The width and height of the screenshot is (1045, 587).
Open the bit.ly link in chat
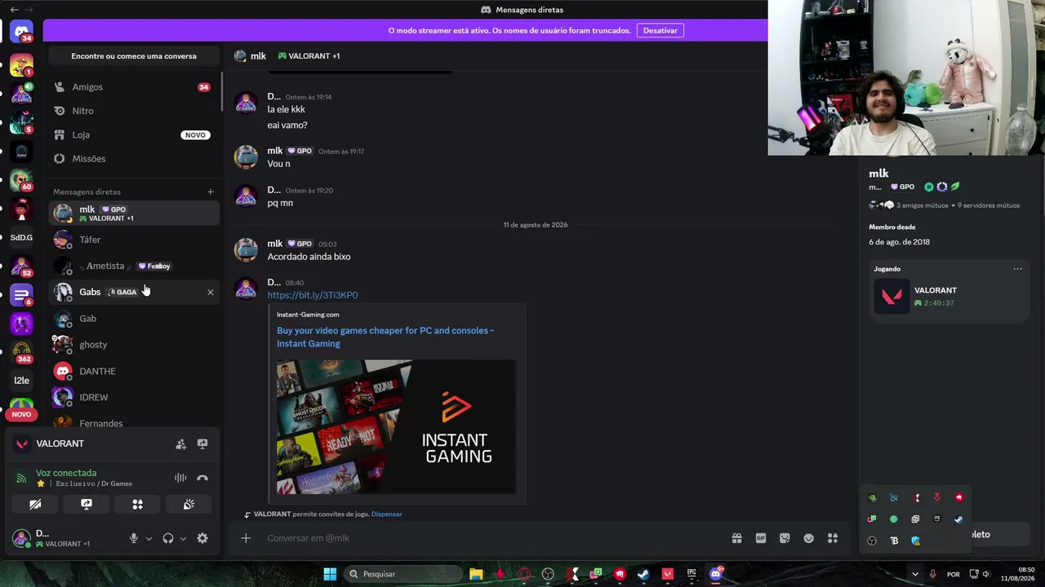313,295
